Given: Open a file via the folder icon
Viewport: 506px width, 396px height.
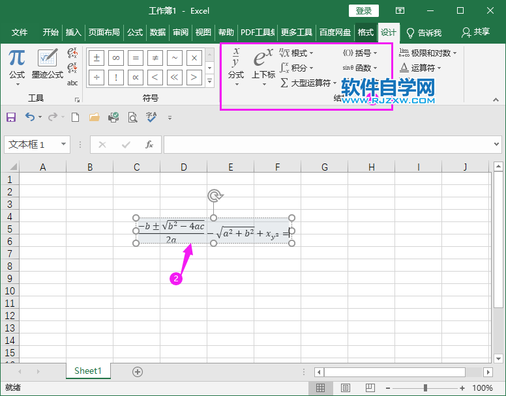Looking at the screenshot, I should tap(95, 117).
